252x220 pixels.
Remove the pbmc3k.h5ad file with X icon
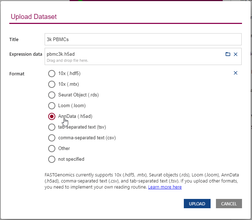[x=236, y=54]
